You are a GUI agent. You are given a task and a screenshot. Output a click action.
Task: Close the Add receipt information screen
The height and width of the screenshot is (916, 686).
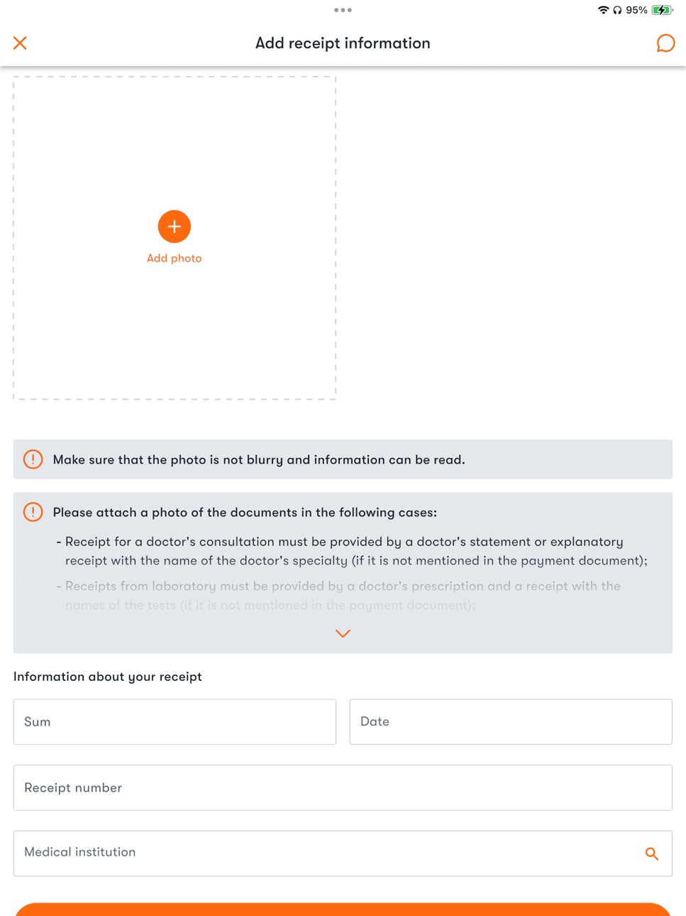click(20, 43)
